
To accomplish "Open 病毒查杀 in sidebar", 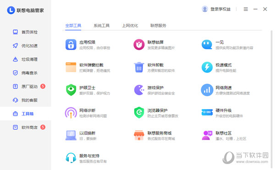I will pos(25,73).
